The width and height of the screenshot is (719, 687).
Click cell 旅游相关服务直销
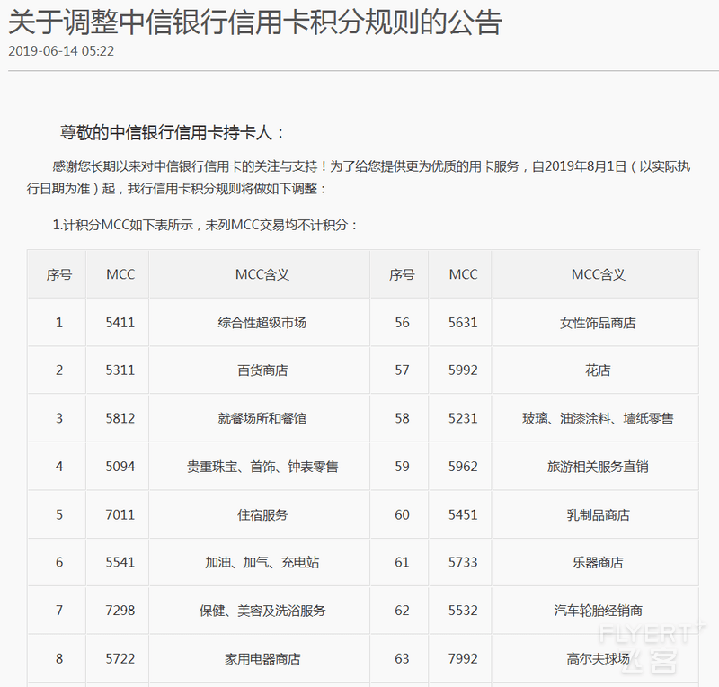[x=598, y=467]
